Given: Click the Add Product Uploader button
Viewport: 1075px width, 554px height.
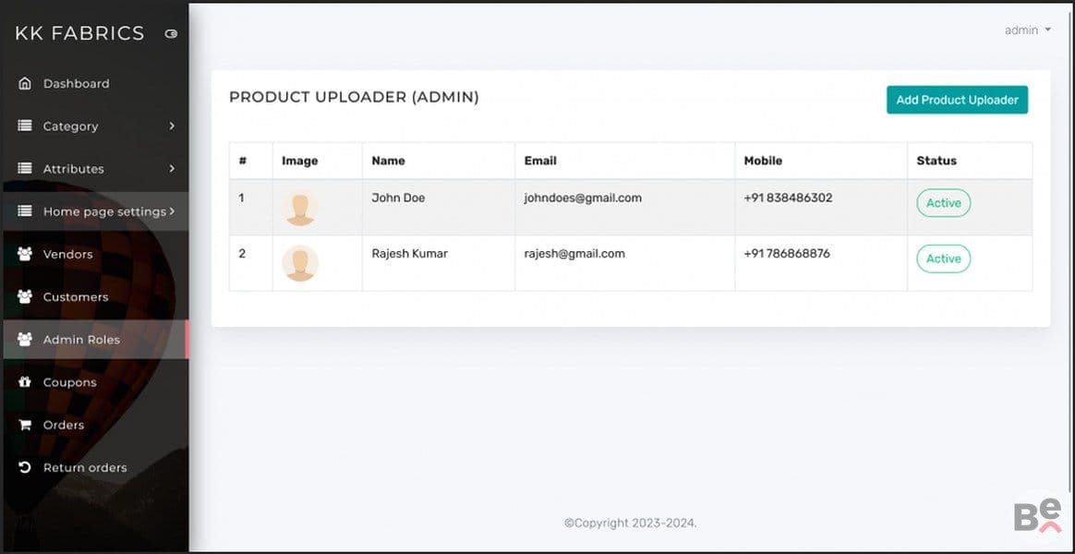Looking at the screenshot, I should [x=957, y=100].
